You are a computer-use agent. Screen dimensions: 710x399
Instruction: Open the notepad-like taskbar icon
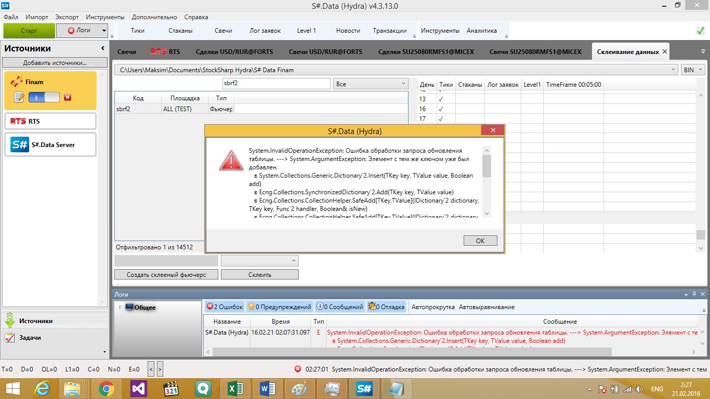tap(396, 389)
